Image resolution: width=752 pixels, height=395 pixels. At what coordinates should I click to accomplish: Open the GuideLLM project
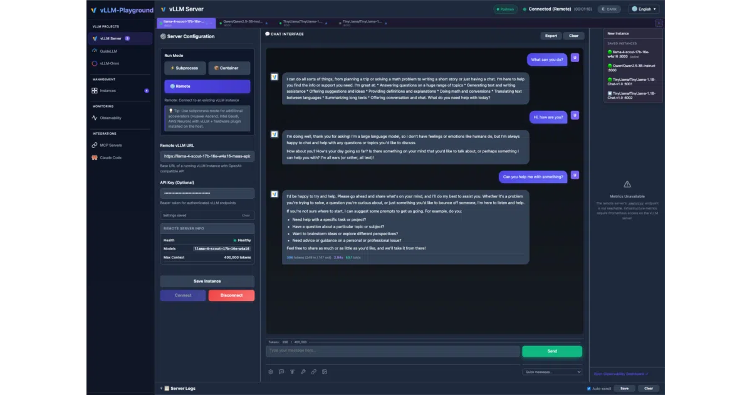point(120,51)
